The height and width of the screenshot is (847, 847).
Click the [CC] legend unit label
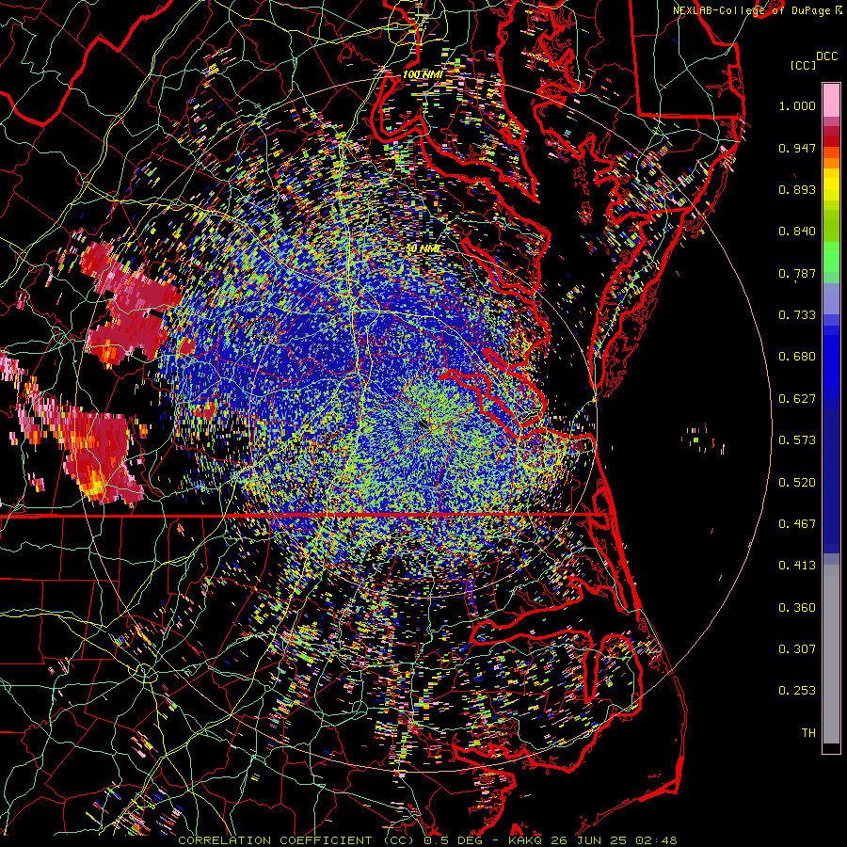804,65
